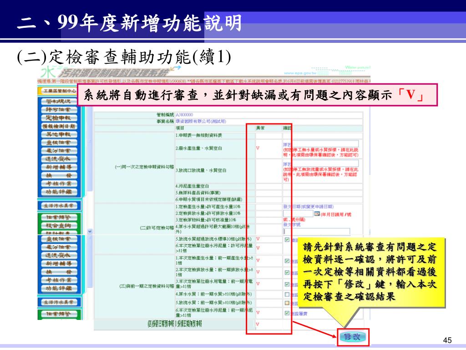Click the 發文日期(或變更申請日期) label

coord(308,206)
